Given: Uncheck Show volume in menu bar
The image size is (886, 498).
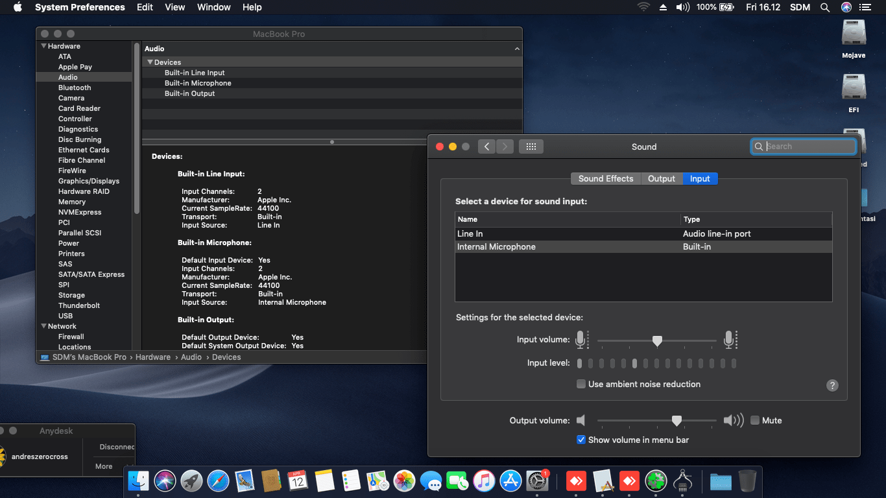Looking at the screenshot, I should [x=581, y=440].
